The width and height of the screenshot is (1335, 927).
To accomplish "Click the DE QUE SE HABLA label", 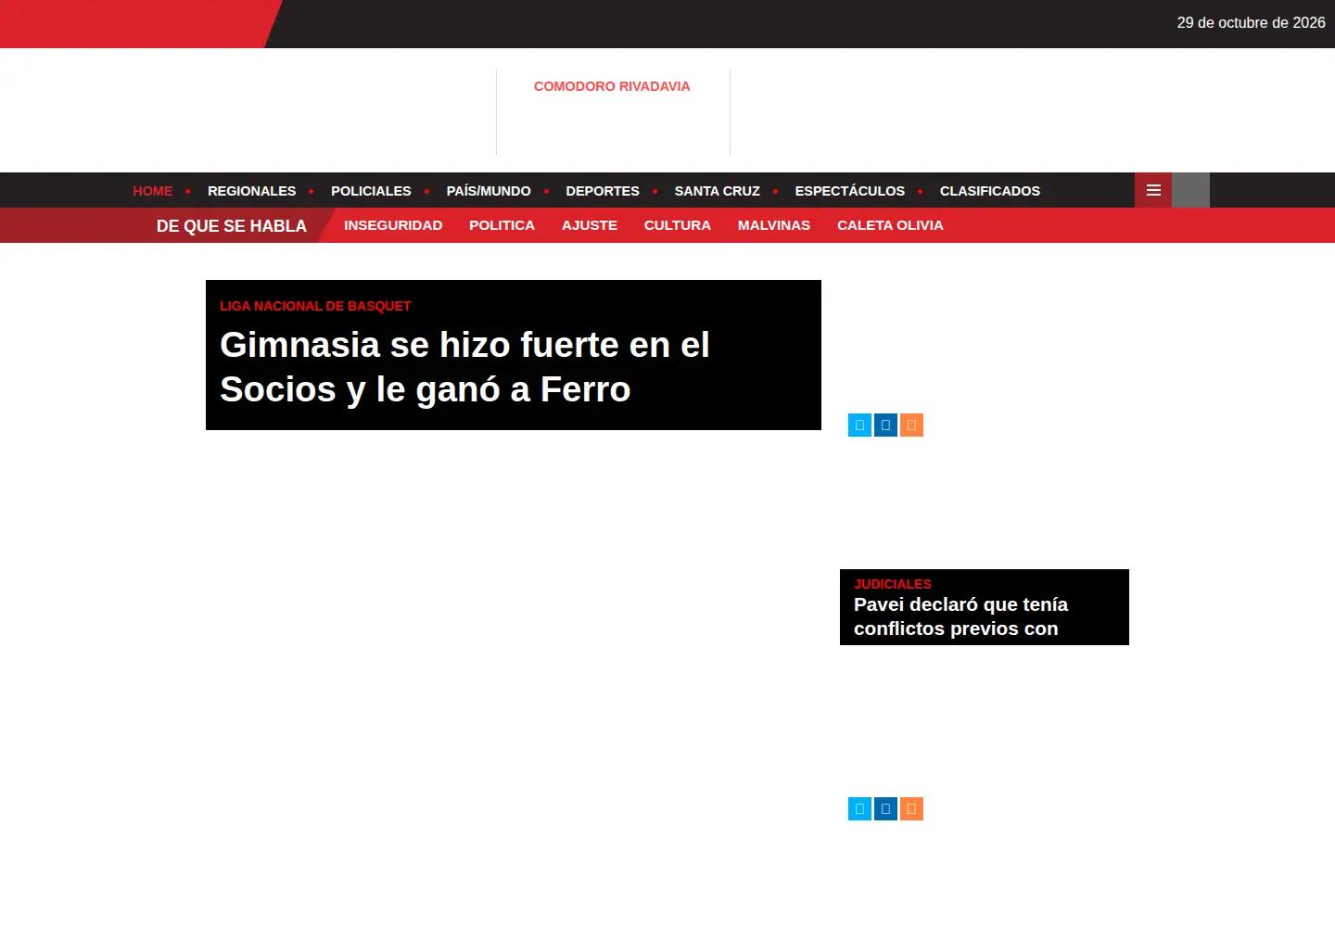I will pos(232,226).
